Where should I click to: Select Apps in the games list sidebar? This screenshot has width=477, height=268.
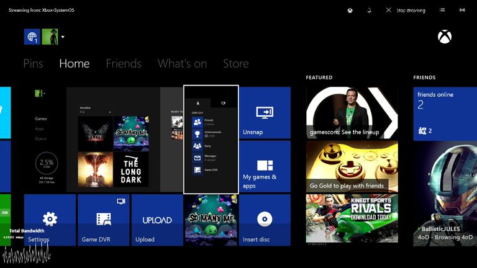click(x=39, y=129)
